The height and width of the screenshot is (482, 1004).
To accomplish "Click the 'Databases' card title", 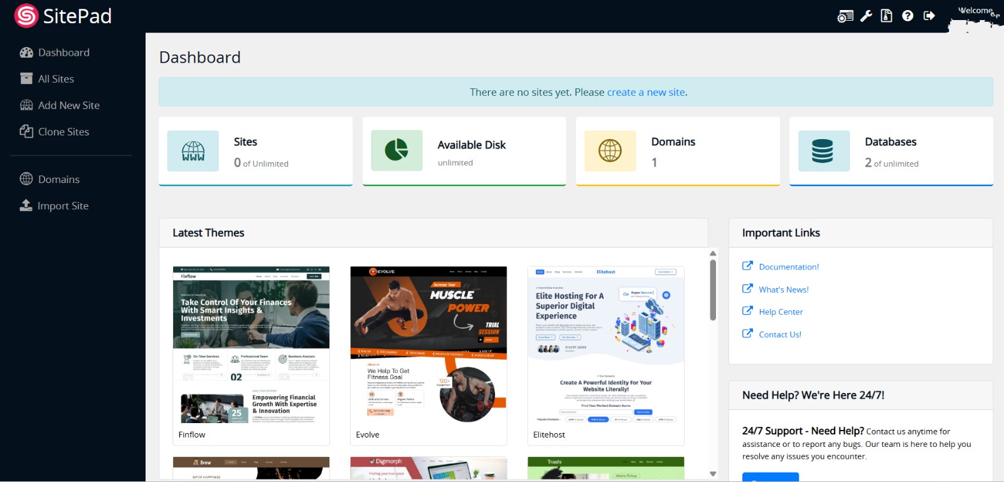I will [890, 142].
